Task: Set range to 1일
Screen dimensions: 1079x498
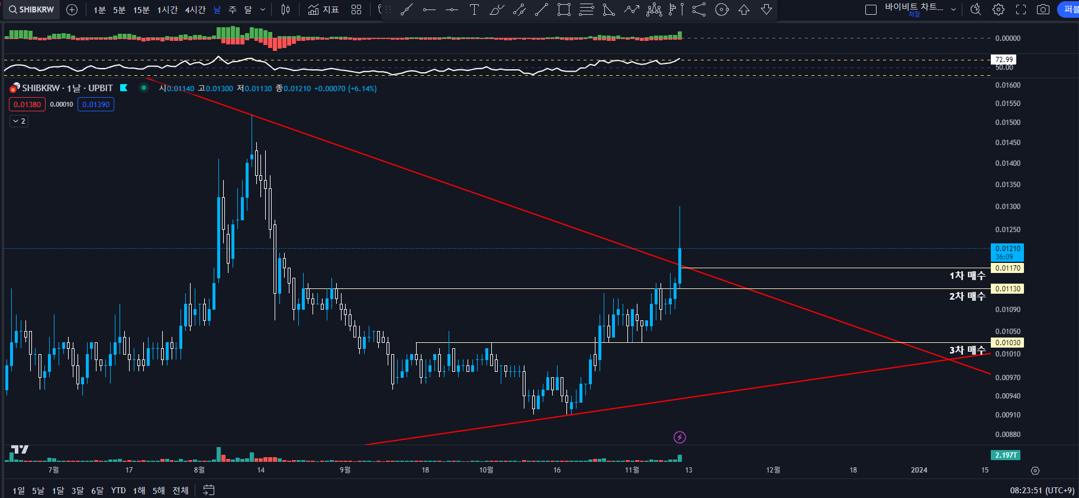Action: click(19, 490)
